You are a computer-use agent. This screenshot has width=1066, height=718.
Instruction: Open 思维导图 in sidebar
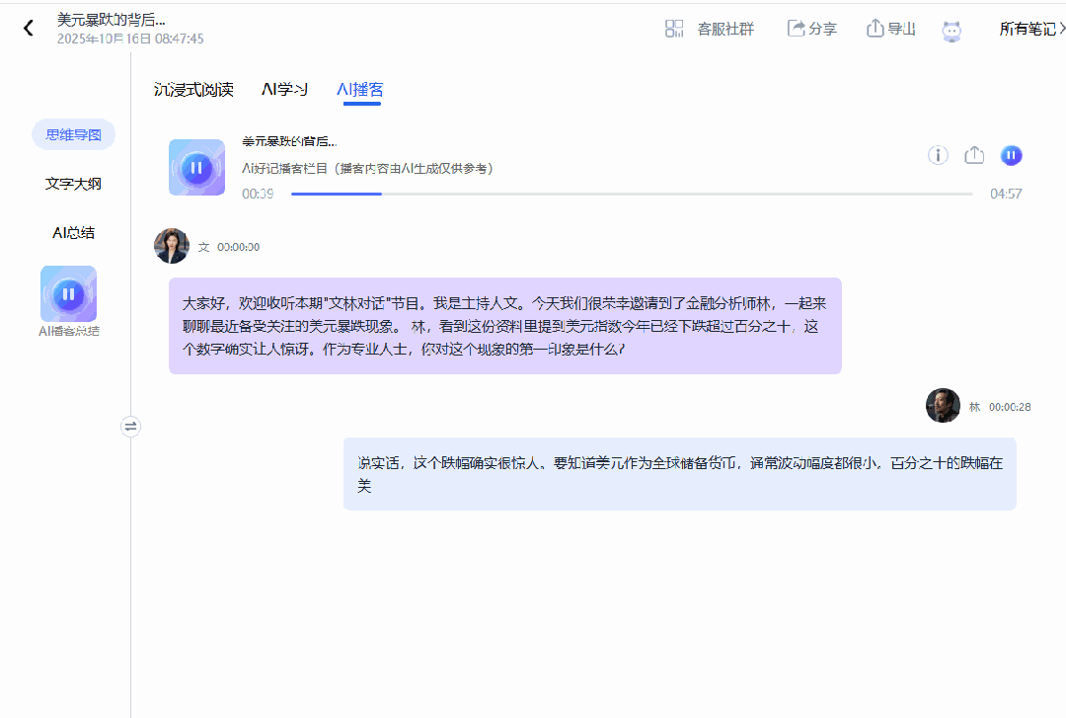(73, 134)
